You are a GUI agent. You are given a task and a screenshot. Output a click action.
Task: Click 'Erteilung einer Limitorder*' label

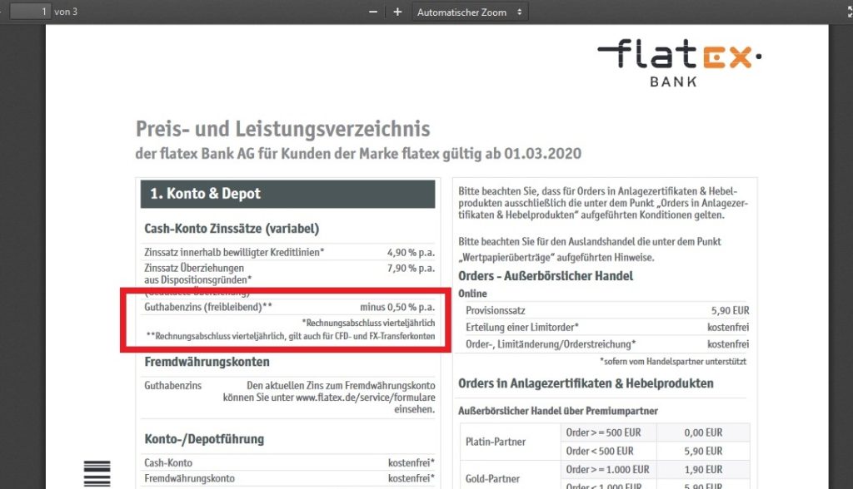522,328
